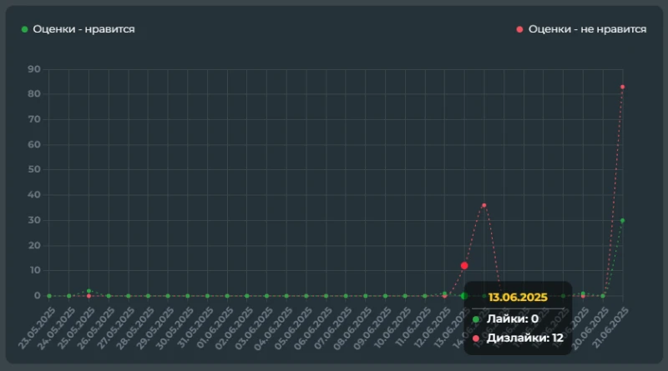Image resolution: width=668 pixels, height=371 pixels.
Task: Click the x-axis label '10.06.2025'
Action: pyautogui.click(x=392, y=328)
